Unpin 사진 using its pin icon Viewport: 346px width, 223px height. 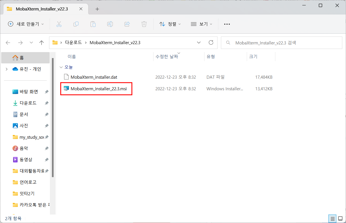[47, 126]
